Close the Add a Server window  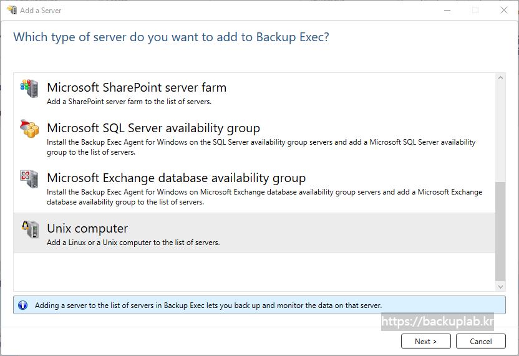coord(504,10)
